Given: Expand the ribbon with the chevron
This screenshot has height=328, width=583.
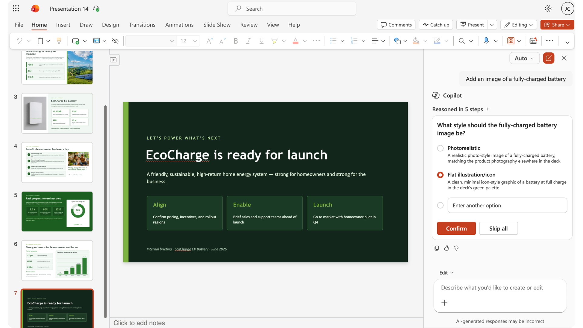Looking at the screenshot, I should 567,42.
